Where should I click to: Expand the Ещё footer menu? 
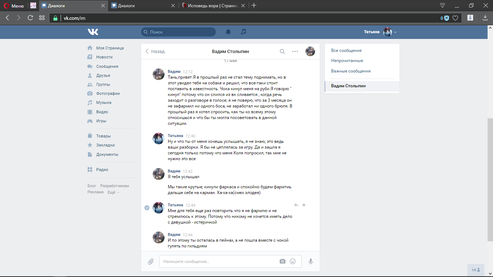(x=113, y=192)
